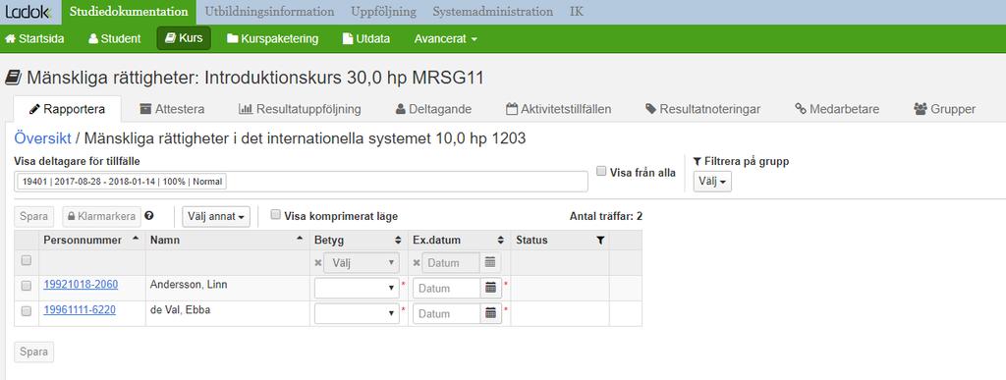Enable the Visa från alla checkbox

point(601,171)
